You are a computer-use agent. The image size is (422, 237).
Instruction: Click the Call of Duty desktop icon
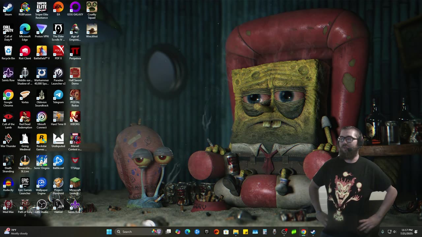(8, 33)
